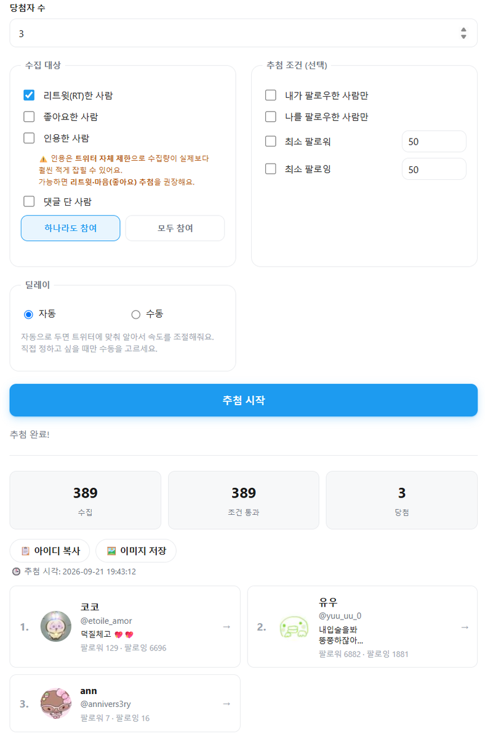Select 수동 delay radio button
Image resolution: width=485 pixels, height=739 pixels.
136,315
